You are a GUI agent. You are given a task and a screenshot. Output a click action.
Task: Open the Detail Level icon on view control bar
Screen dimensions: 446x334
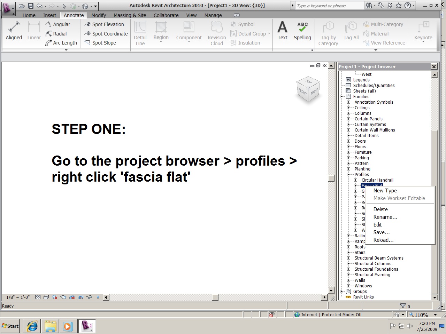click(x=38, y=297)
